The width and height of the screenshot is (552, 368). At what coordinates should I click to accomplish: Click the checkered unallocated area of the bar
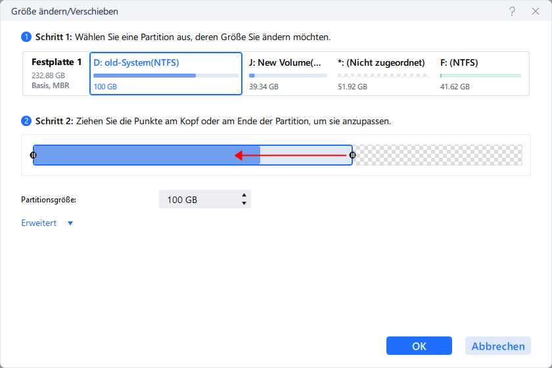(x=438, y=155)
